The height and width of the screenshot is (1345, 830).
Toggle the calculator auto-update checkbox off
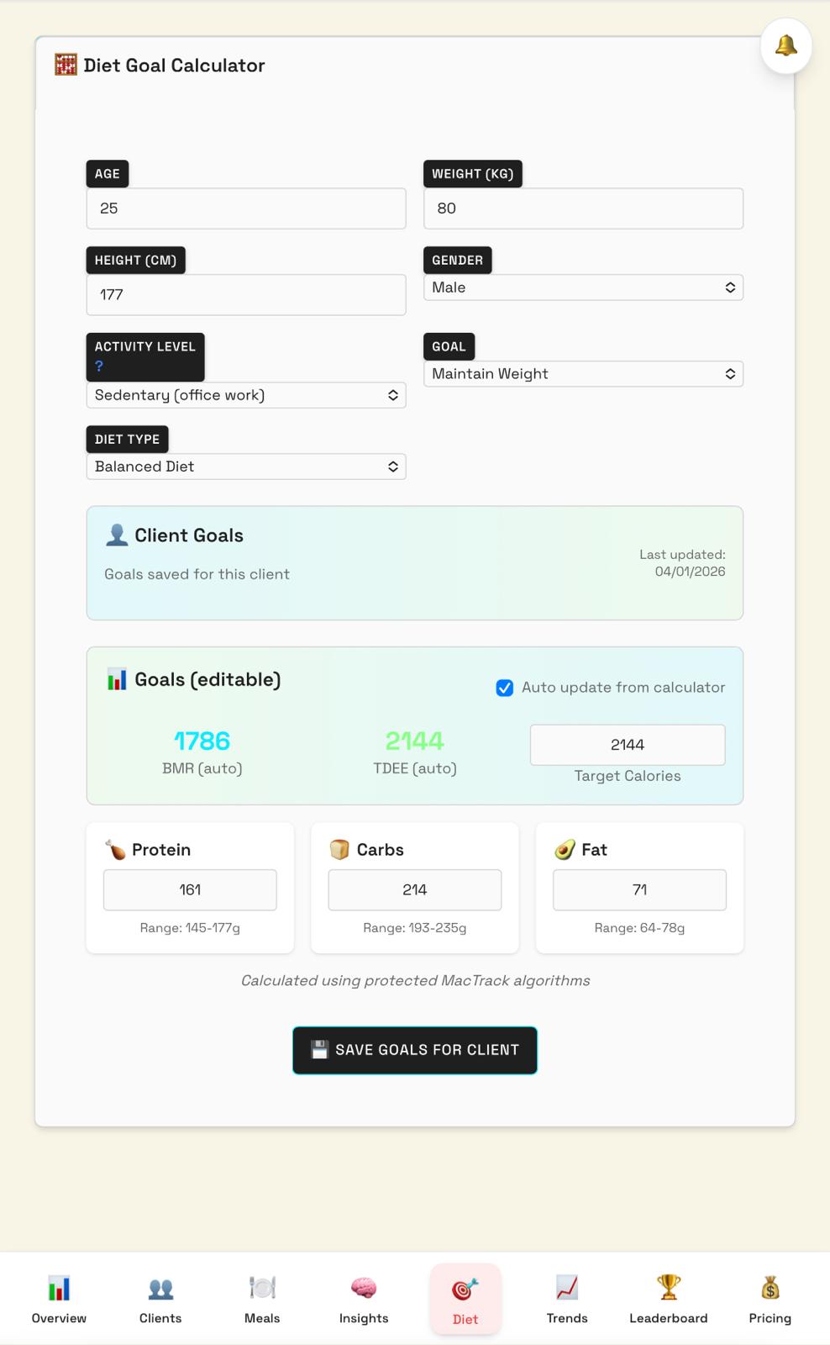click(504, 688)
